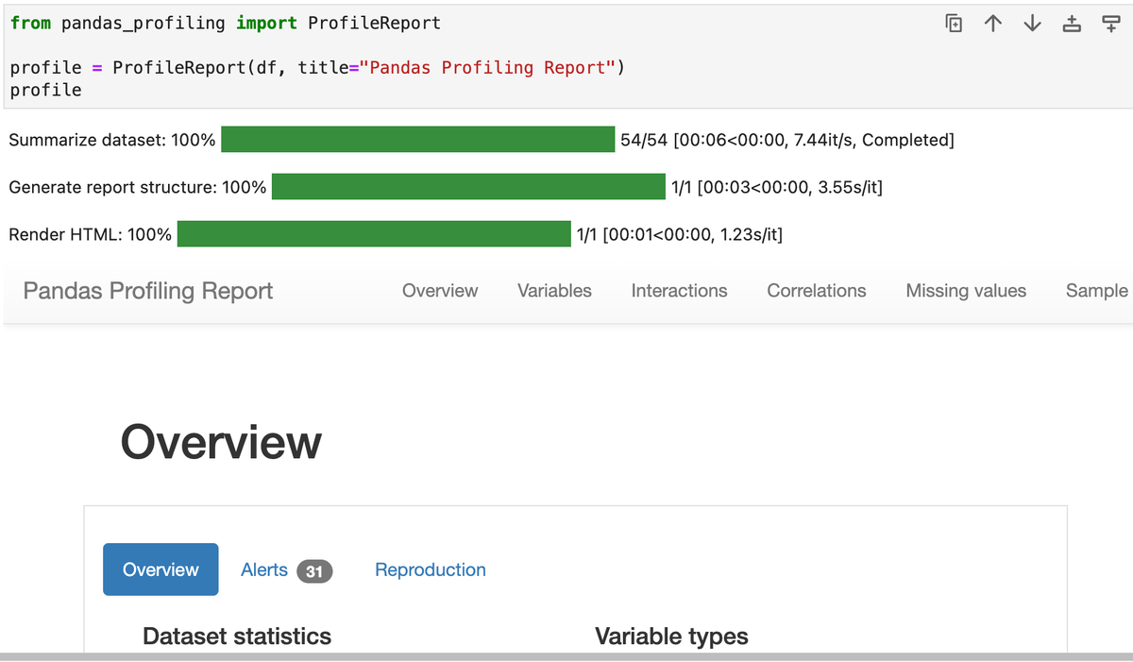Viewport: 1133px width, 662px height.
Task: Click the Pandas Profiling Report brand title
Action: 148,291
